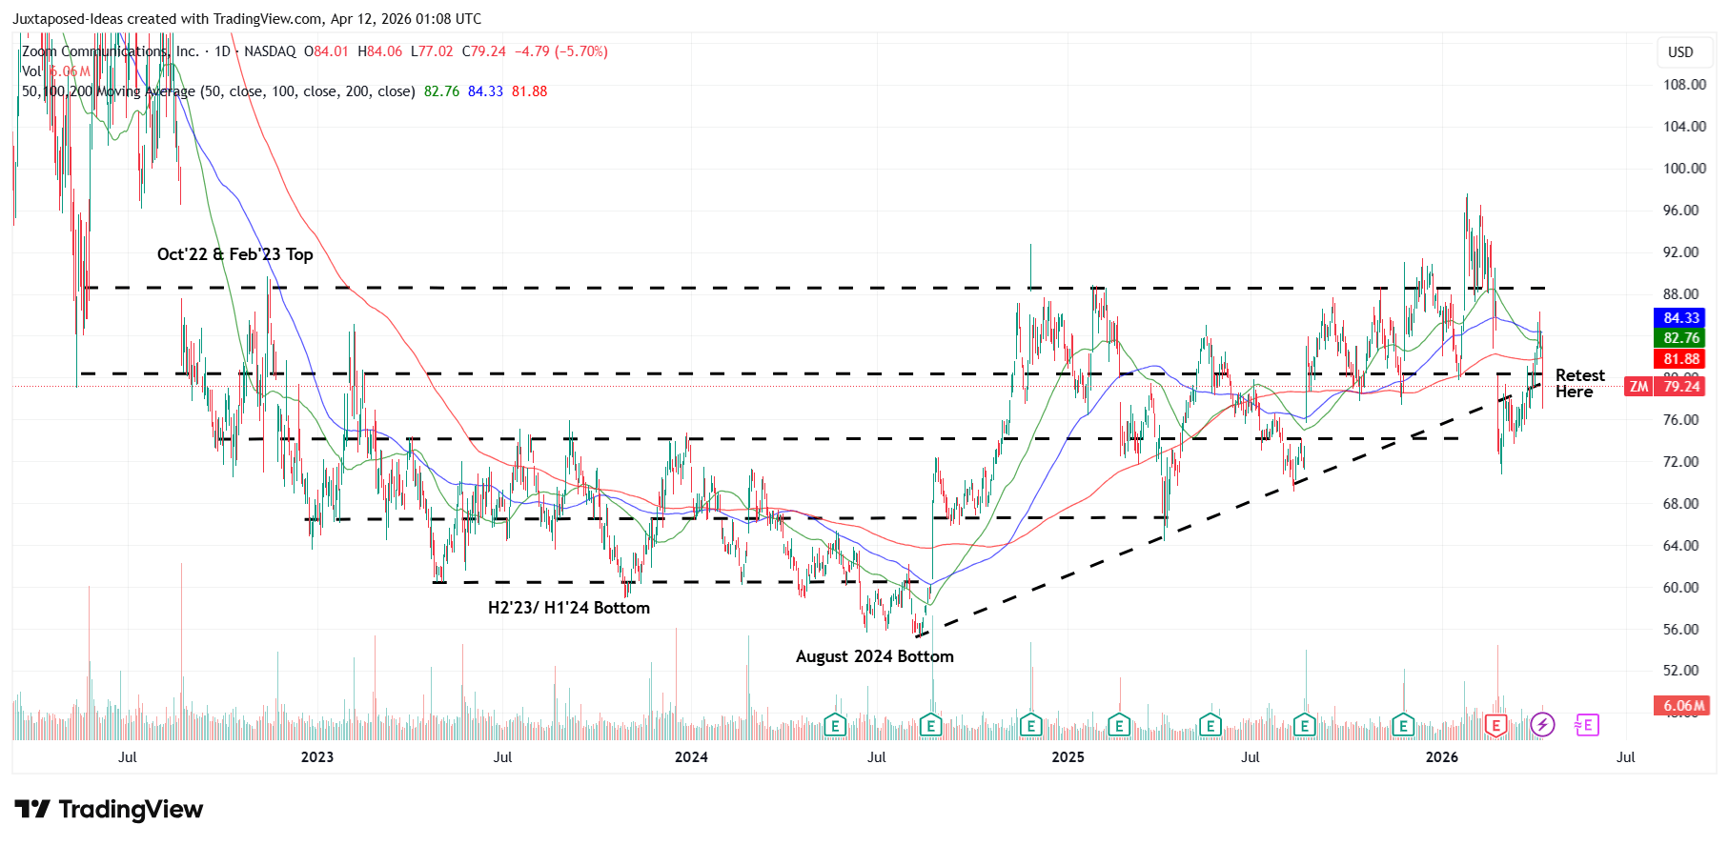Click the NASDAQ exchange label

tap(270, 51)
